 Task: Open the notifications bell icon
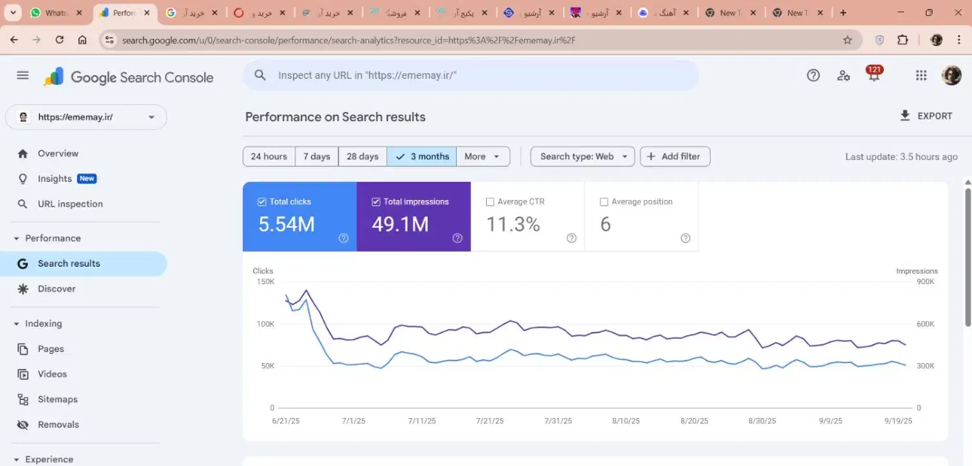coord(874,76)
